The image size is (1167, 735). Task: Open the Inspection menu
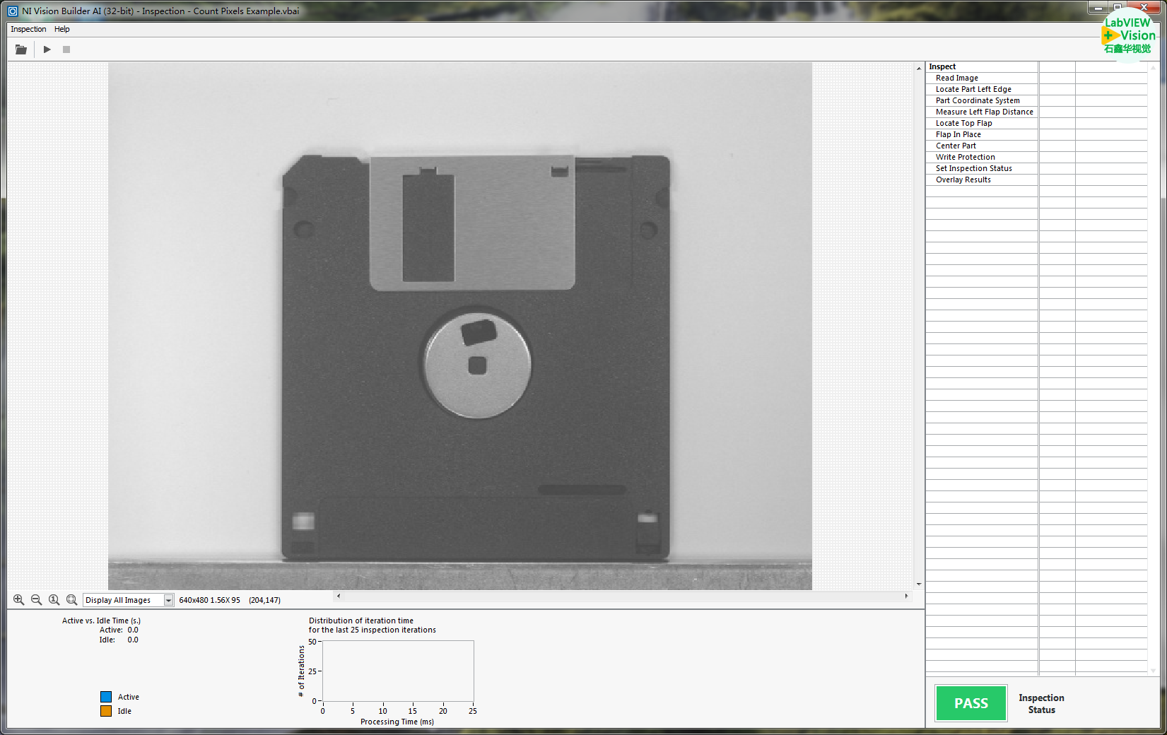click(x=28, y=29)
